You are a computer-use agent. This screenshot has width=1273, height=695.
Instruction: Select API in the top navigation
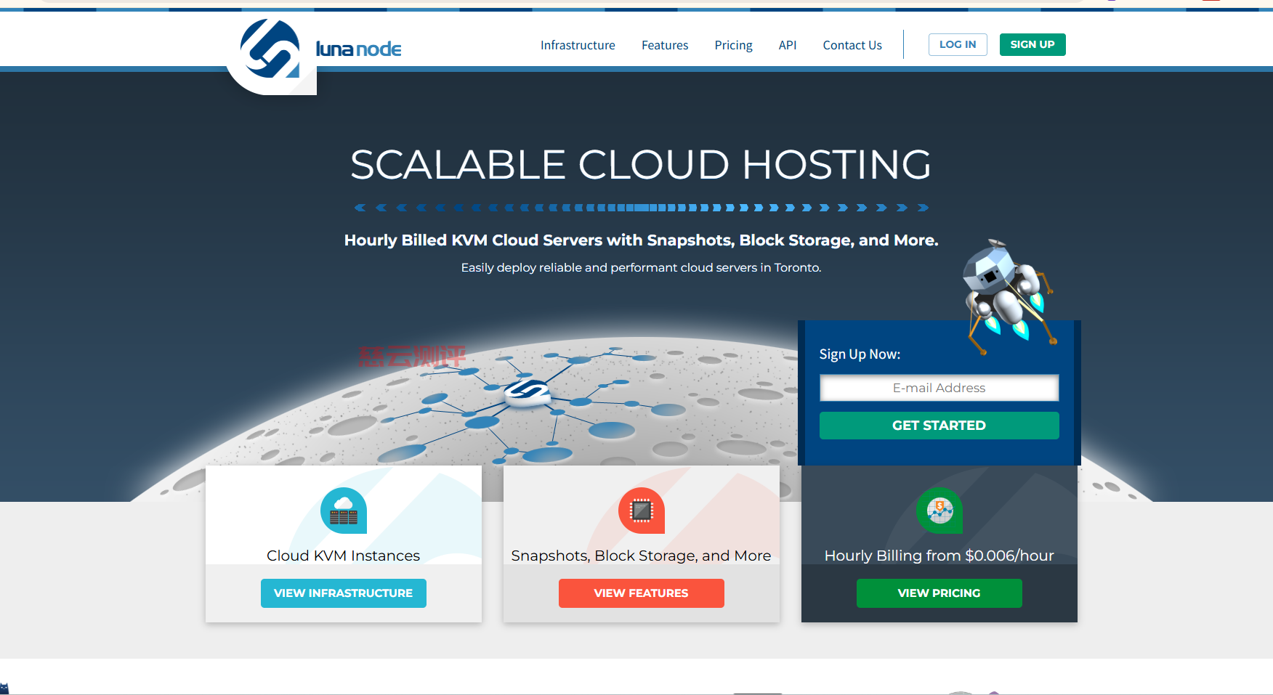tap(787, 45)
